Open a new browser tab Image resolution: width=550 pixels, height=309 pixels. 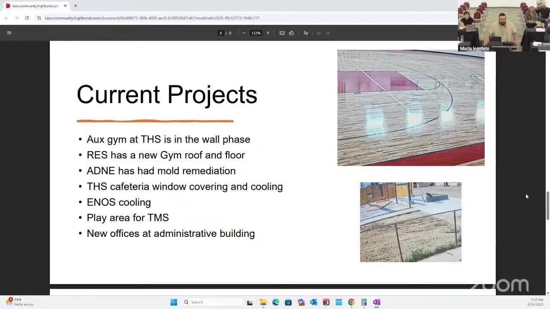tap(75, 6)
